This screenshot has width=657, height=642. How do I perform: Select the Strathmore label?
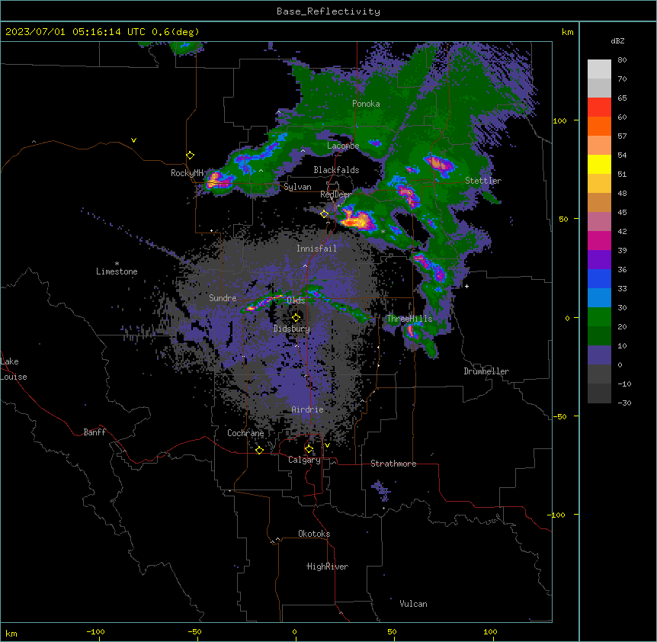(x=393, y=464)
